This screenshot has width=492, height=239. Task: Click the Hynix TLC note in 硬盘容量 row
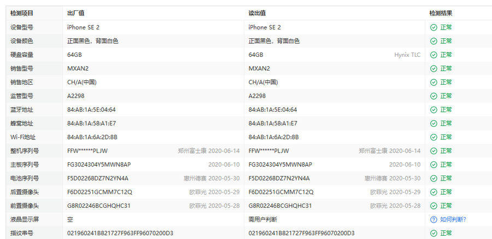pos(407,55)
